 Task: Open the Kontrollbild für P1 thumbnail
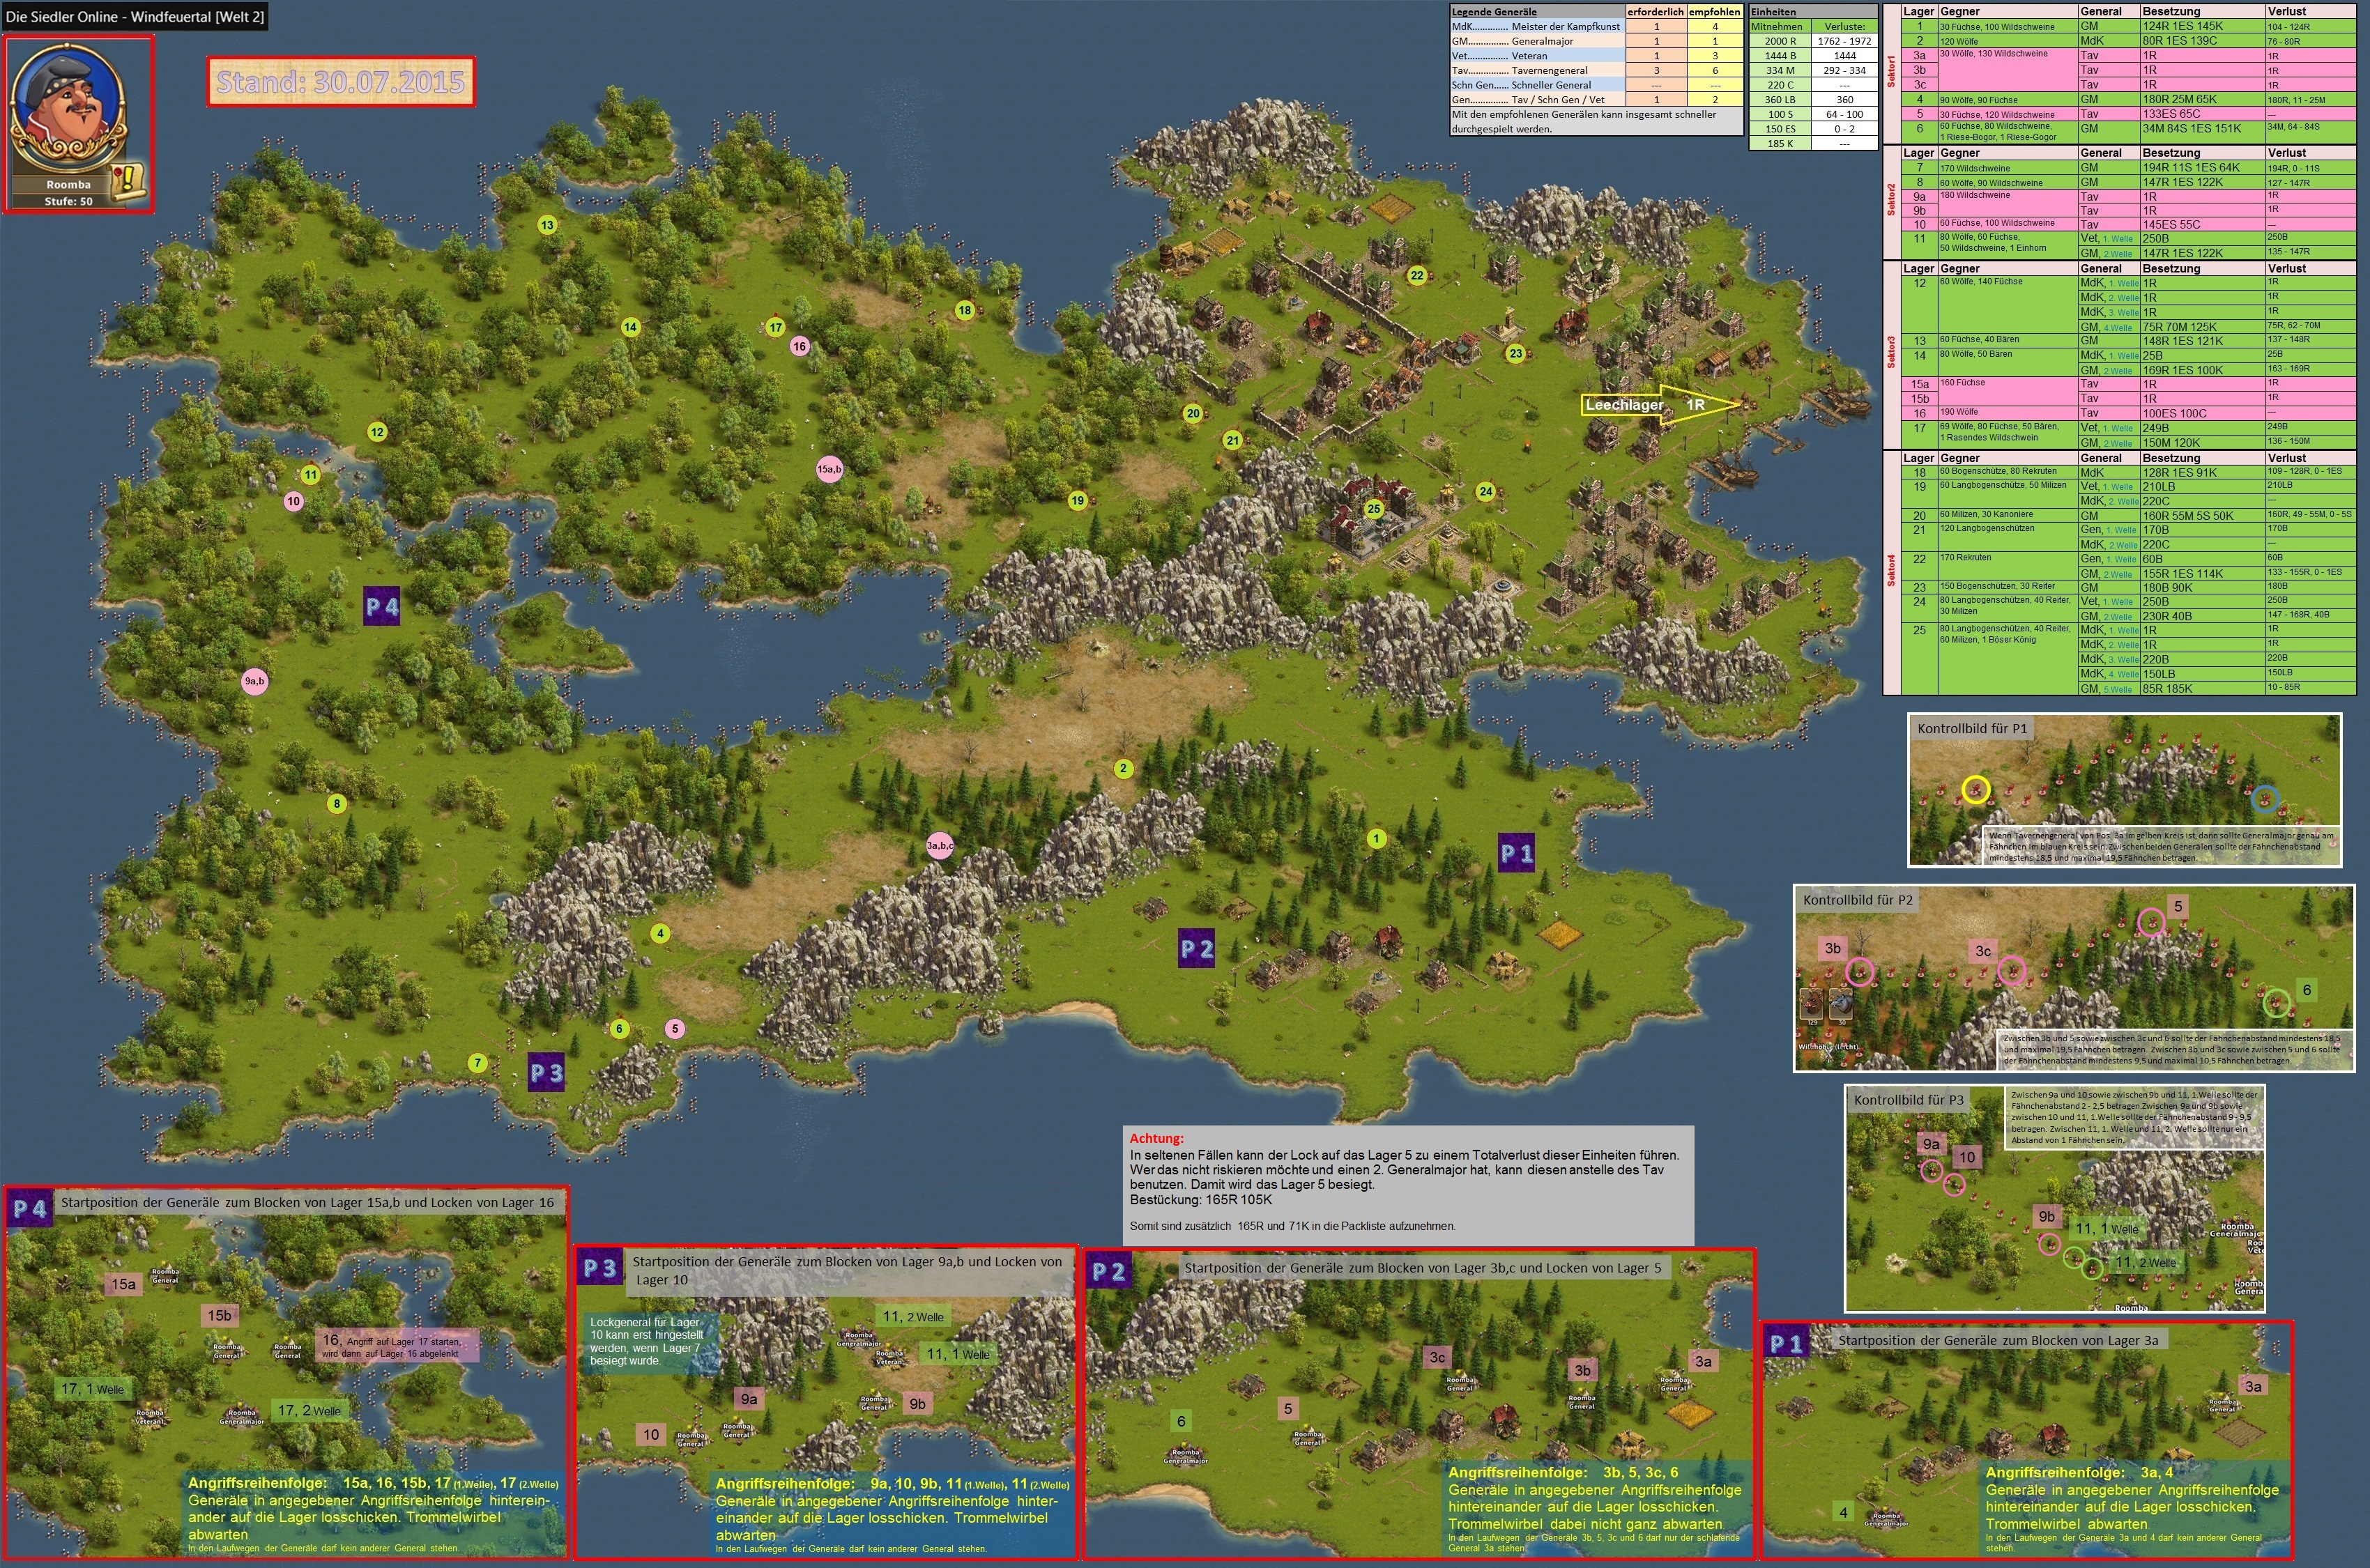coord(2124,789)
